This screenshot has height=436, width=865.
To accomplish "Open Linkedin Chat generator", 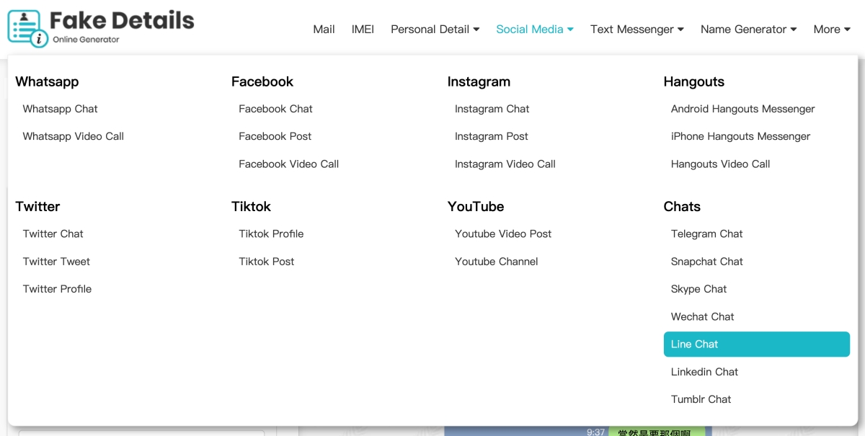I will [x=704, y=372].
